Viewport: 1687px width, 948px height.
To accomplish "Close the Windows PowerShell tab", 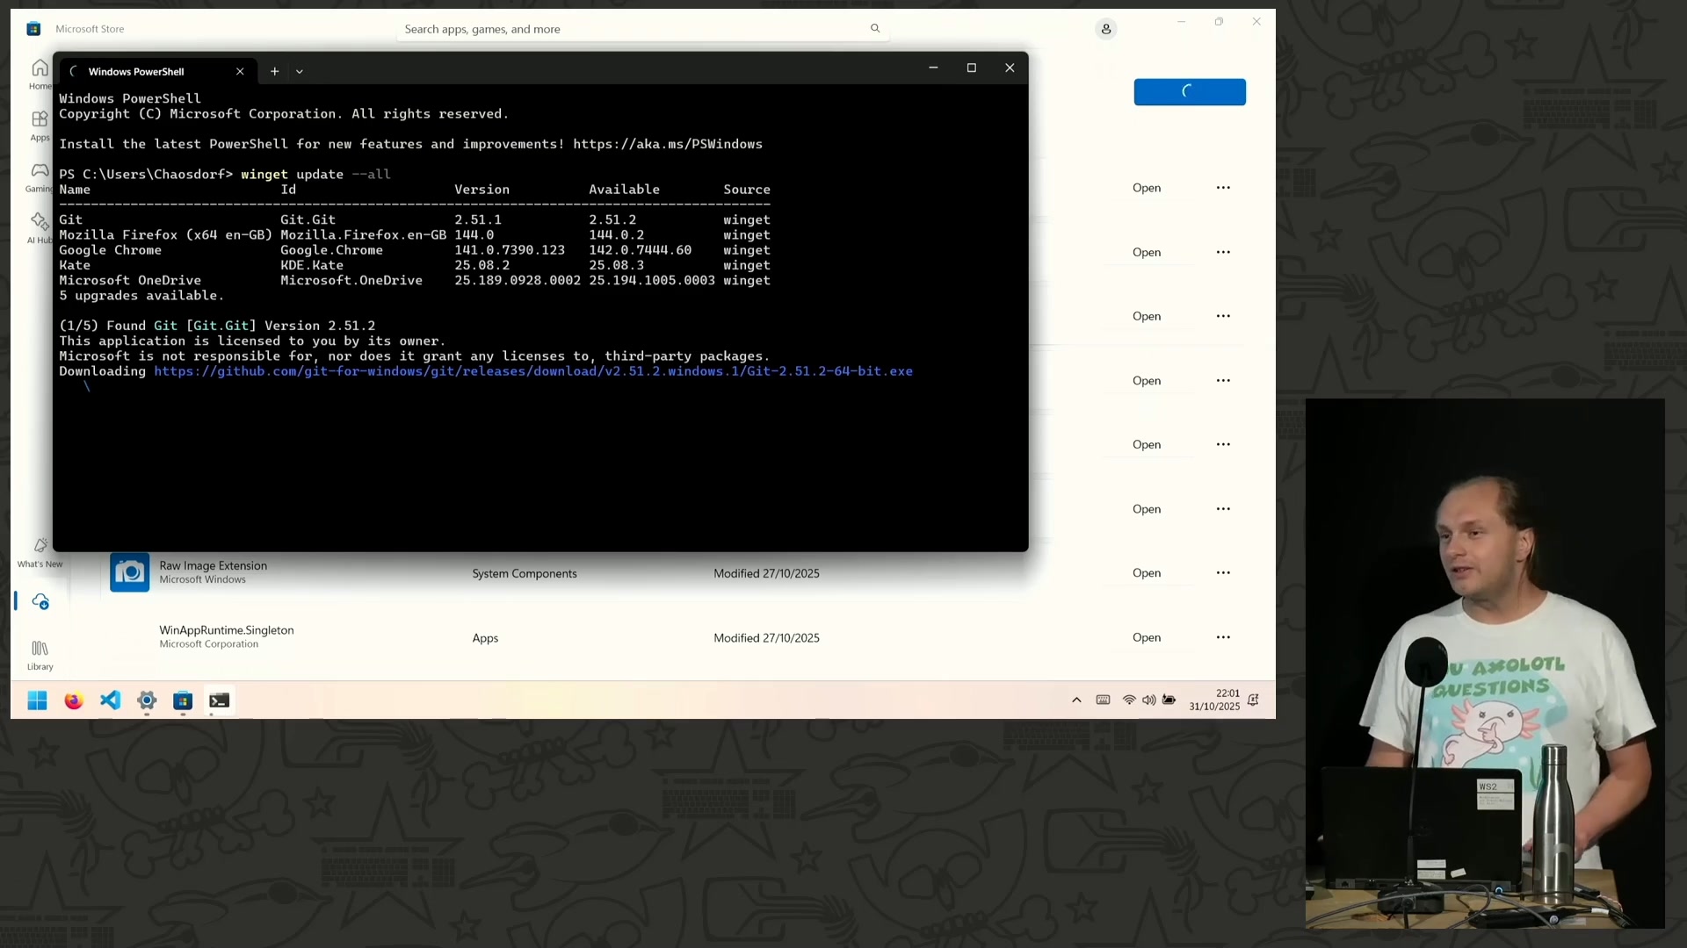I will (x=240, y=71).
